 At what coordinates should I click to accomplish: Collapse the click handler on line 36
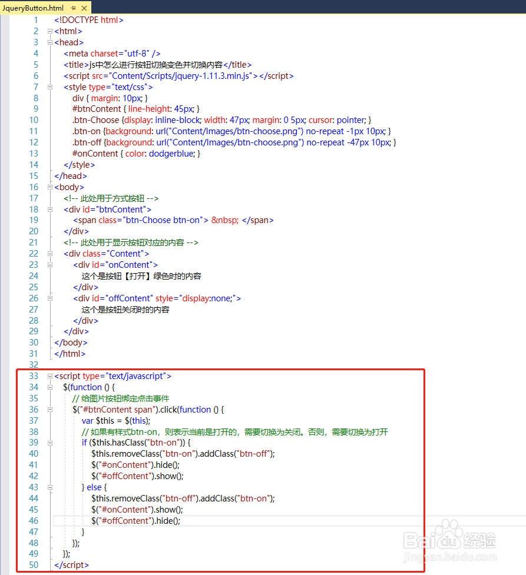pos(50,410)
